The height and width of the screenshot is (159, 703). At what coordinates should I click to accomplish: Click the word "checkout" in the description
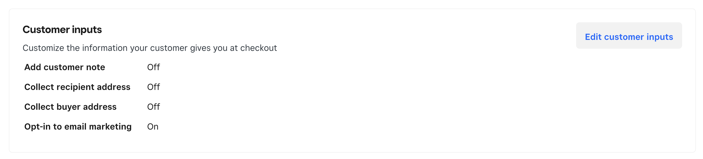pos(258,48)
